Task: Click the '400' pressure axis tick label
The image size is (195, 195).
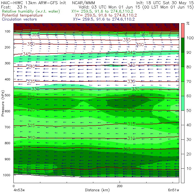Action: 7,79
